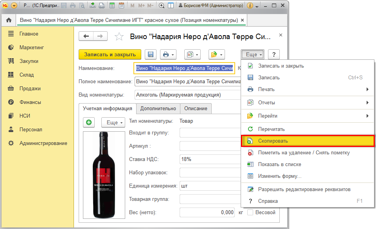
Task: Open the small arrow dropdown next to info icon
Action: [x=257, y=6]
